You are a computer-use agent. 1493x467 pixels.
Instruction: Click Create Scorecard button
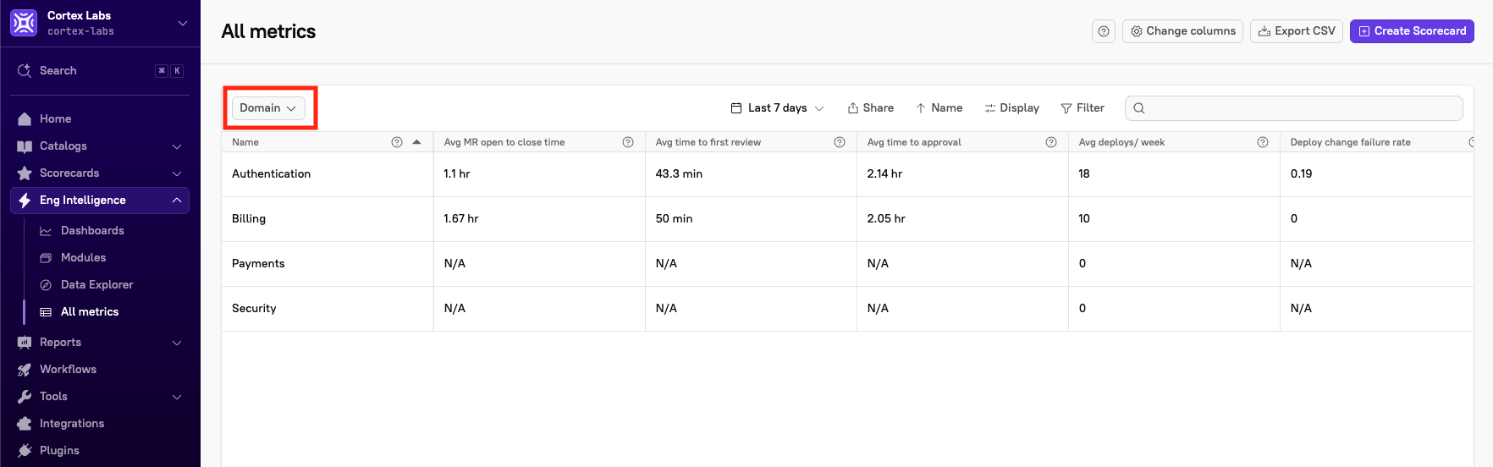[1412, 31]
